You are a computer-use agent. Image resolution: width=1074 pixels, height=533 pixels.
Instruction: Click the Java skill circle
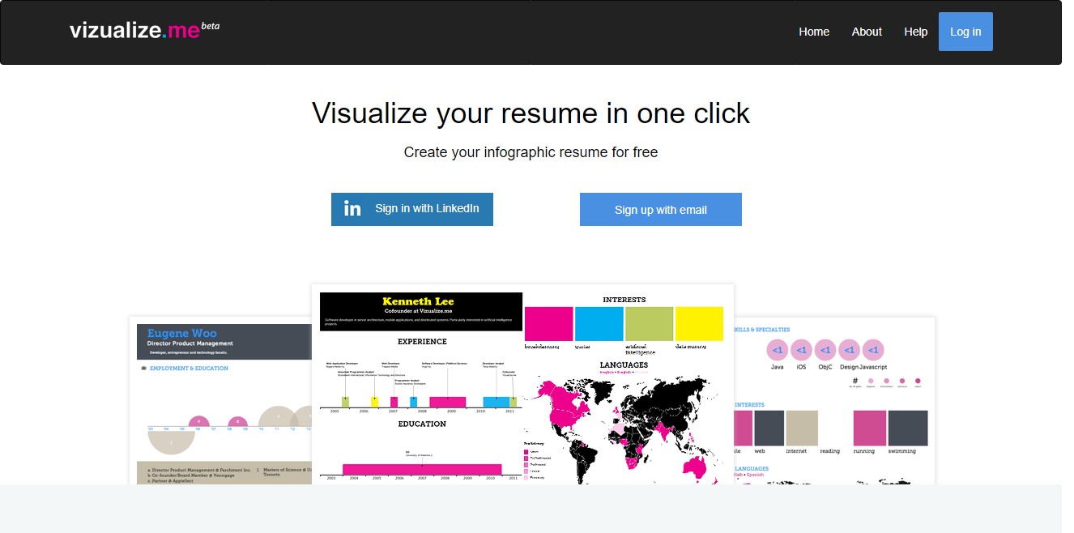point(777,351)
